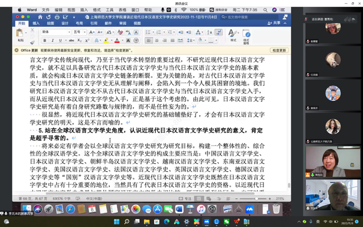
Task: Click the strikethrough abc icon
Action: (71, 40)
